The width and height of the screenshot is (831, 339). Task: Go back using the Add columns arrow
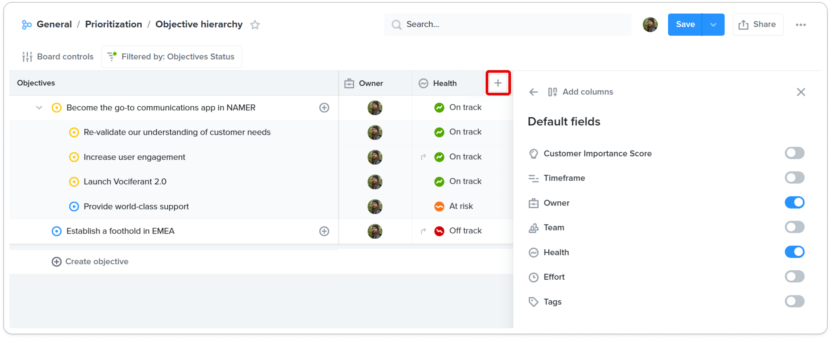(533, 92)
